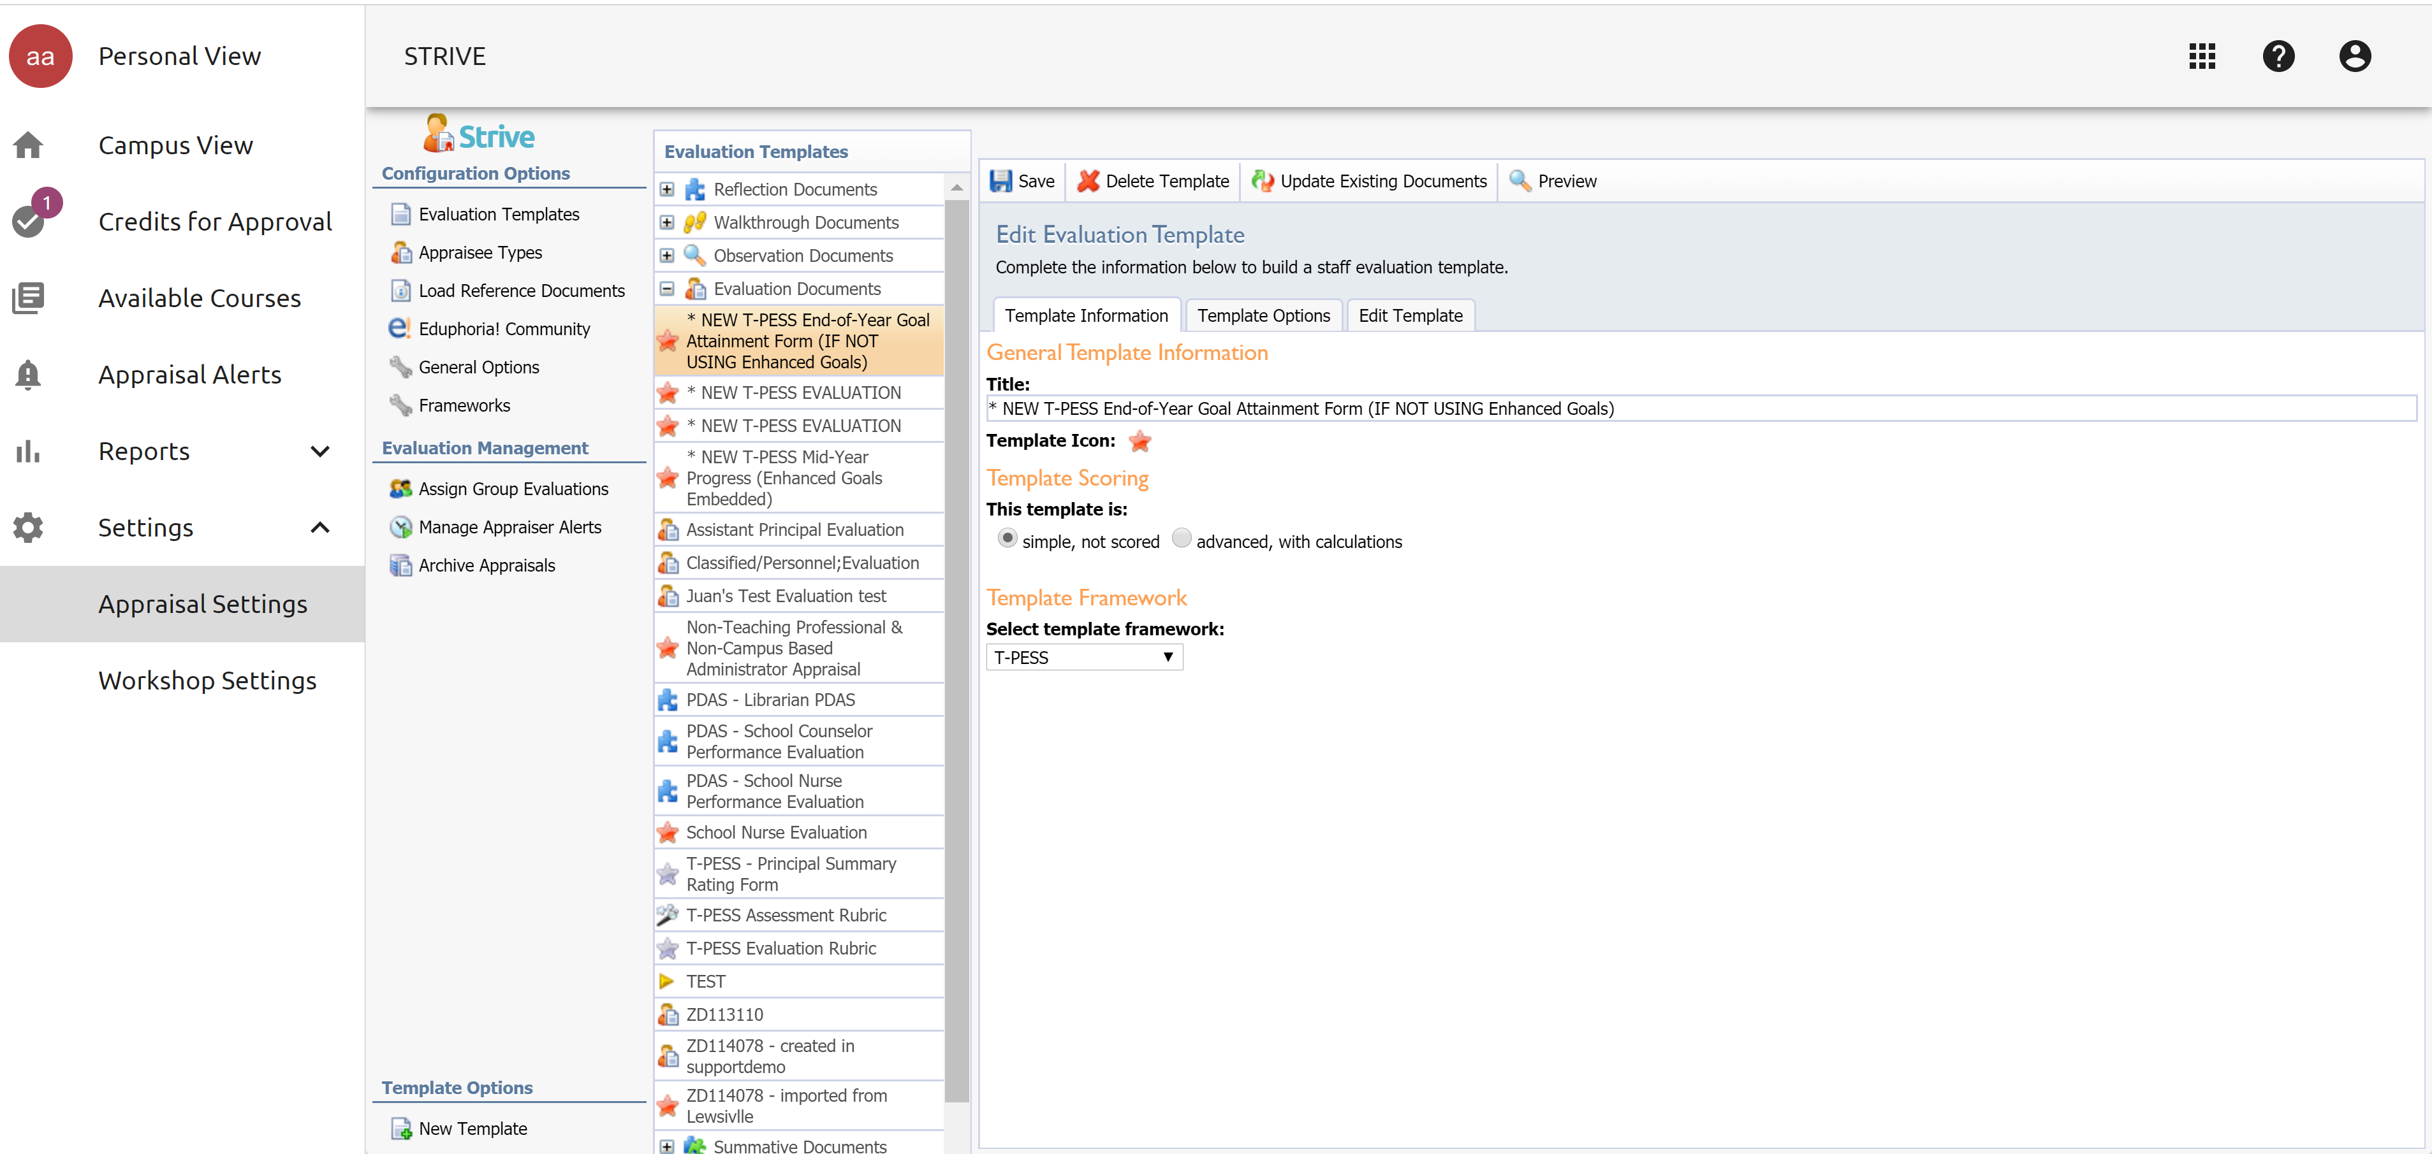
Task: Select 'Assistant Principal Evaluation' template
Action: (799, 530)
